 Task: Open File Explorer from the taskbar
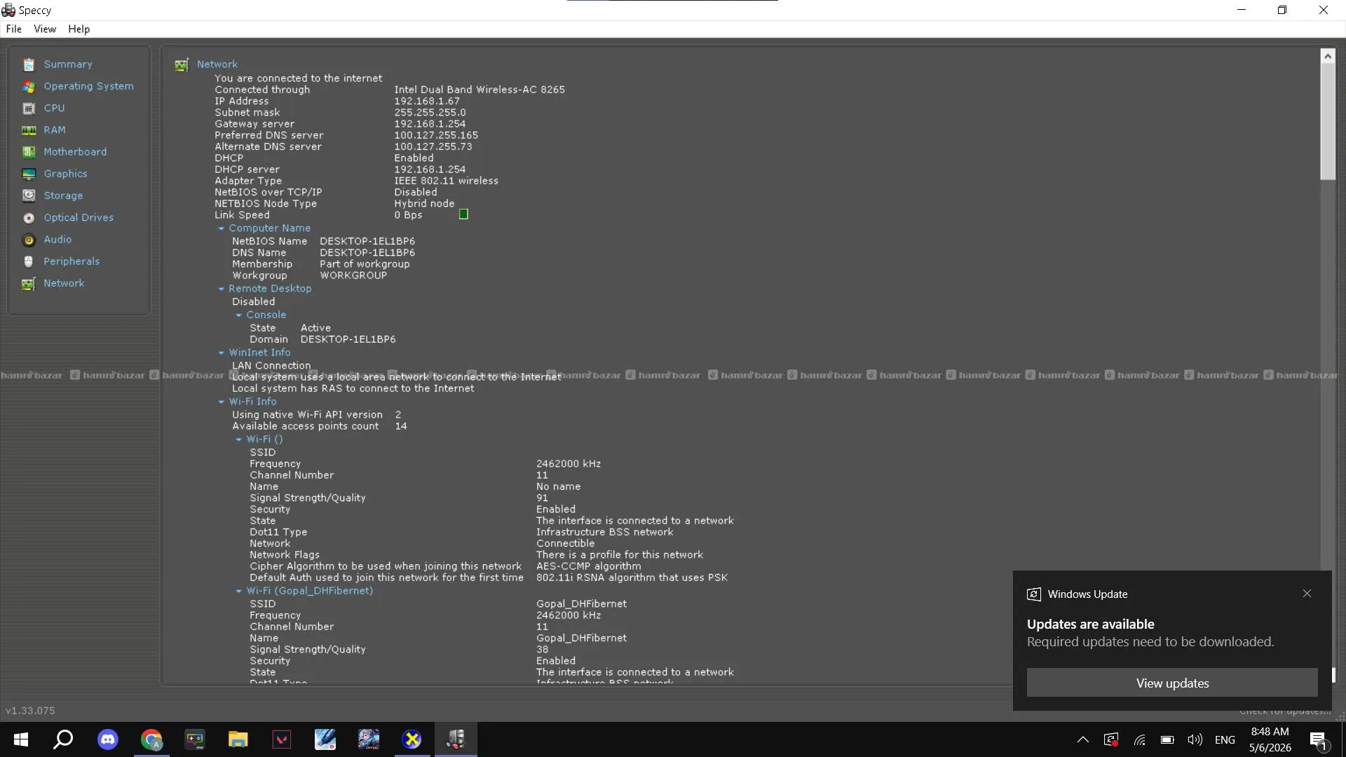(238, 739)
